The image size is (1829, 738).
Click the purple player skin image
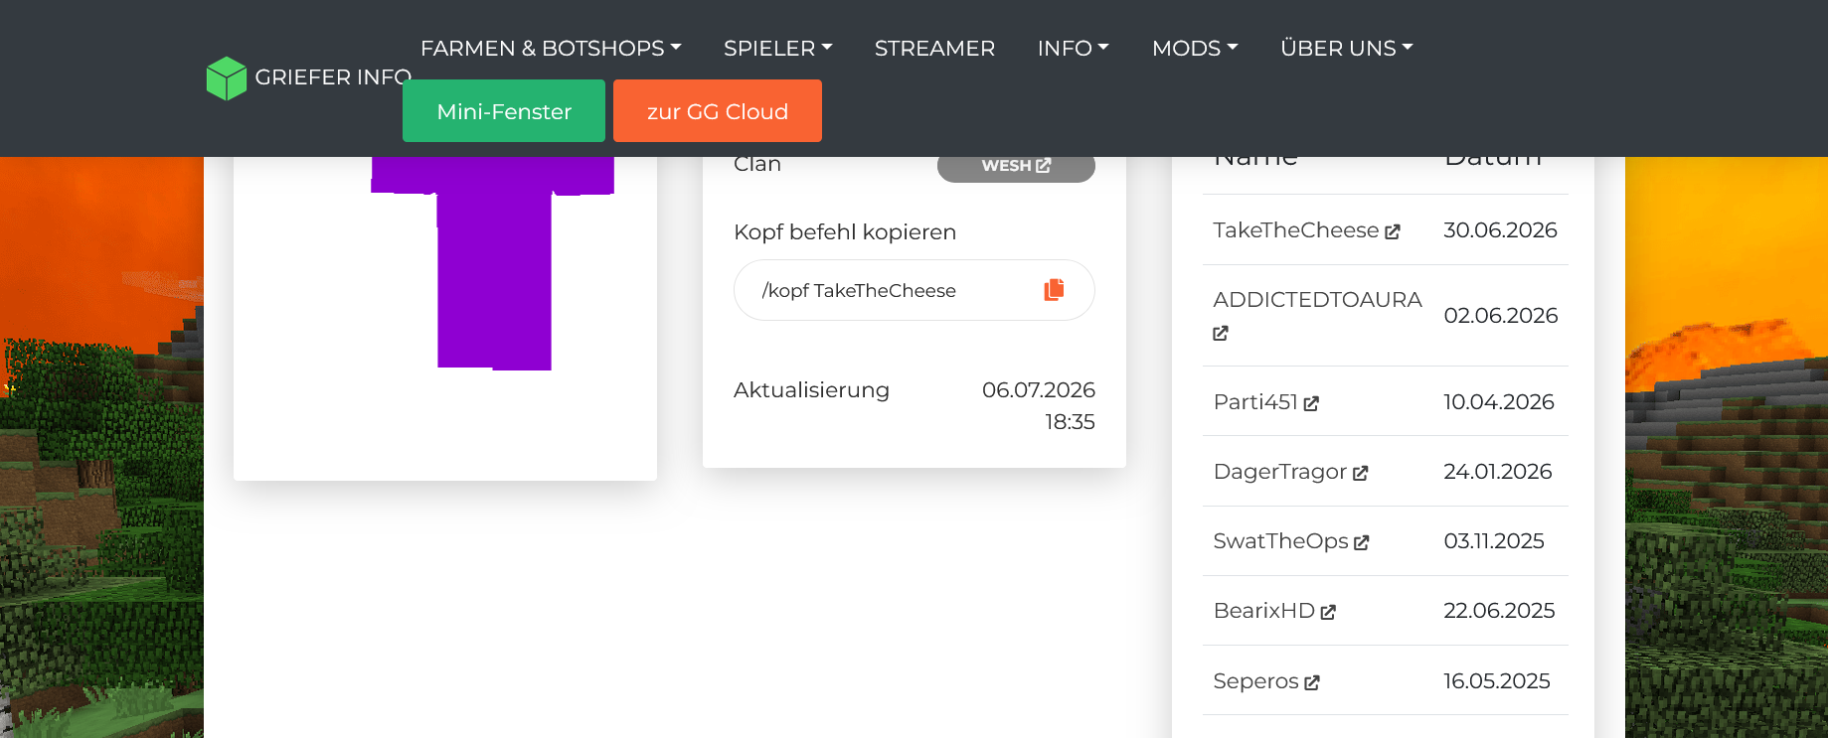tap(493, 263)
